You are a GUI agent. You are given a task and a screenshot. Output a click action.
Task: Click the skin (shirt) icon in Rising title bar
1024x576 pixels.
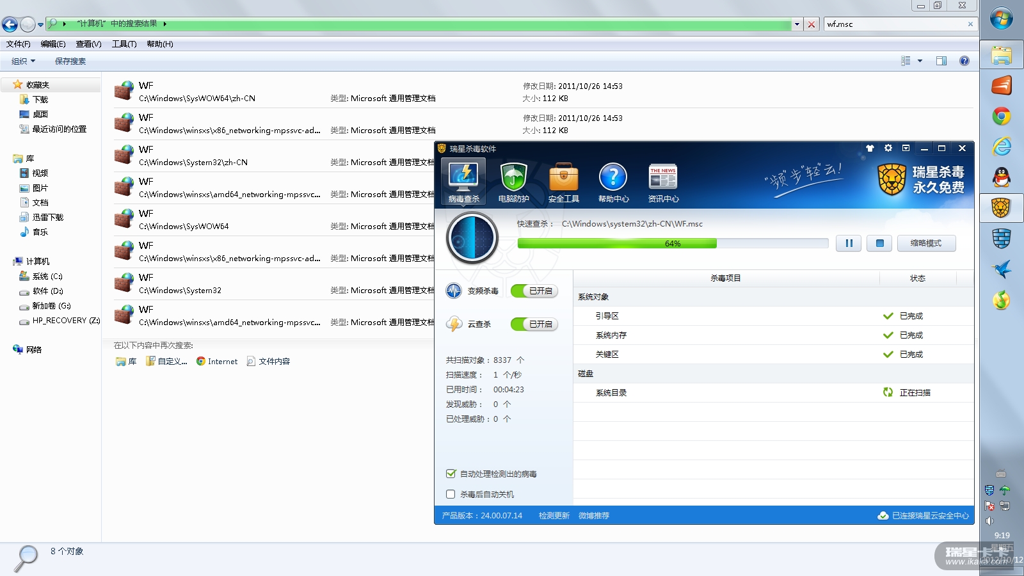click(x=870, y=148)
